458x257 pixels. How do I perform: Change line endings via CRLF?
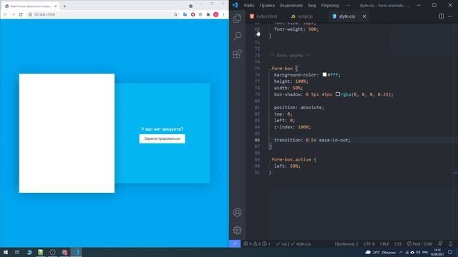click(384, 243)
